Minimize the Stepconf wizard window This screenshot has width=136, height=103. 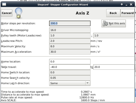(126, 5)
